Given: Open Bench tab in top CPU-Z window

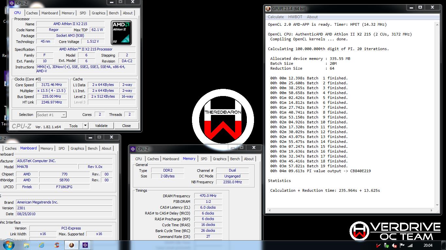Looking at the screenshot, I should [114, 13].
